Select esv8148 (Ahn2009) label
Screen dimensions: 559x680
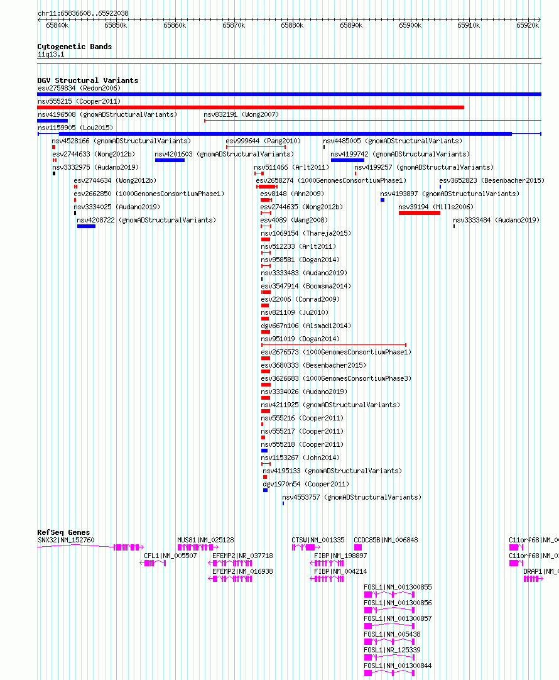[292, 194]
